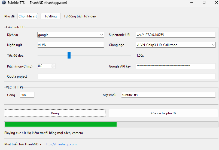Image resolution: width=219 pixels, height=150 pixels.
Task: Click the 'Ngôn ngữ' vi-VN input field
Action: coord(71,45)
